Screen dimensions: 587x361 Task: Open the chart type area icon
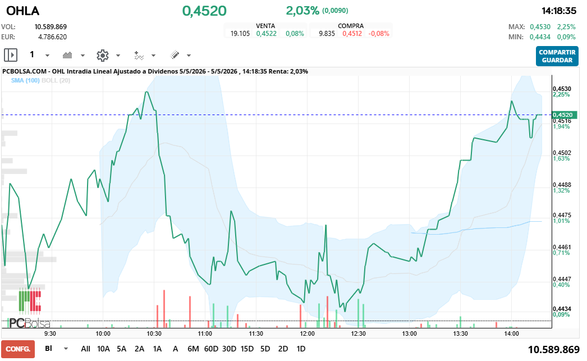pos(67,56)
